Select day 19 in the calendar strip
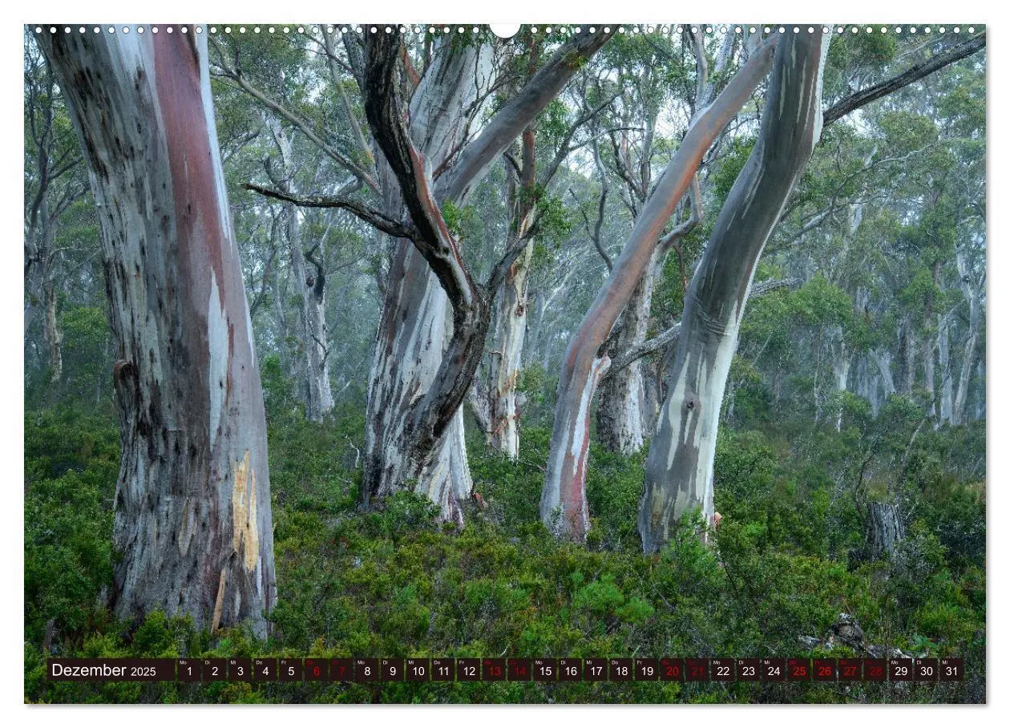 tap(646, 670)
